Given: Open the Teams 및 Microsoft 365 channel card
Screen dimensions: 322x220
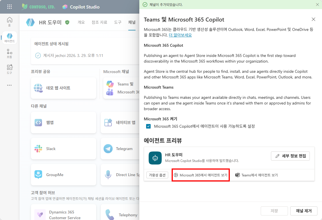Looking at the screenshot, I should point(121,88).
